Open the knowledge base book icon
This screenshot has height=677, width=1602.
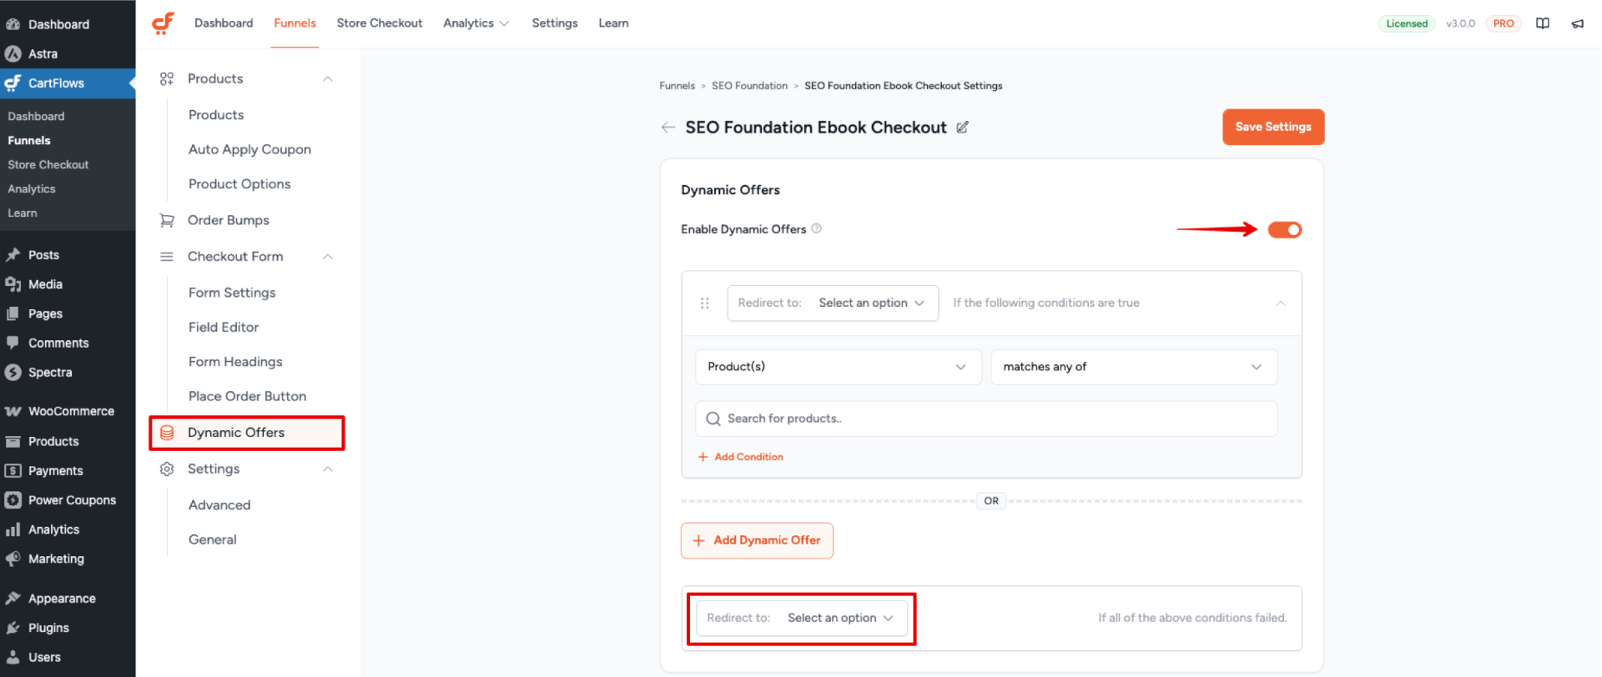tap(1543, 23)
